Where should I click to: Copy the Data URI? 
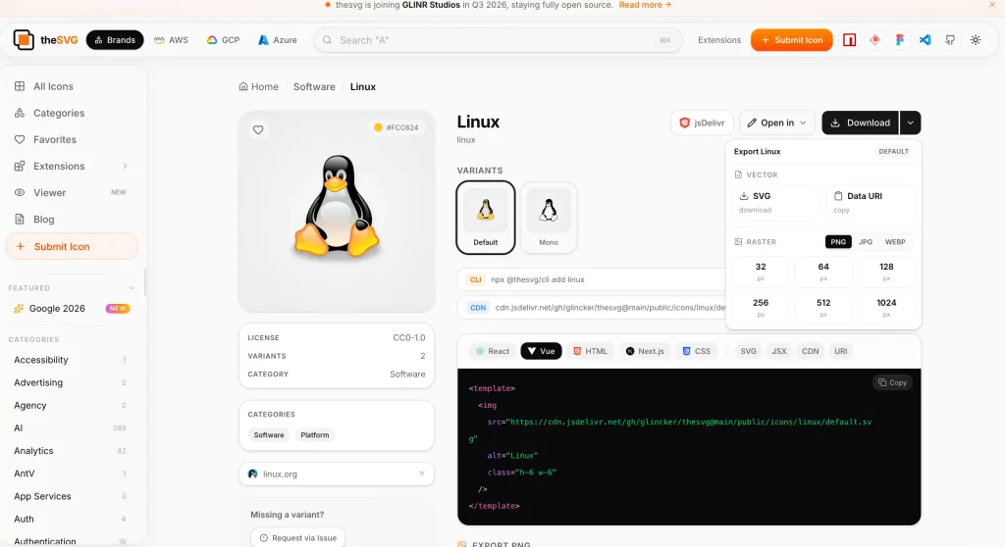click(x=871, y=202)
